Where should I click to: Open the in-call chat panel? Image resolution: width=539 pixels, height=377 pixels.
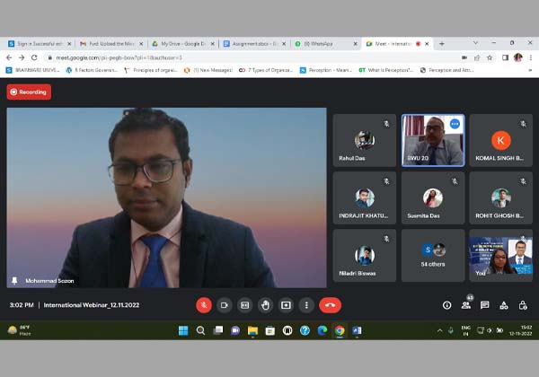[x=485, y=305]
